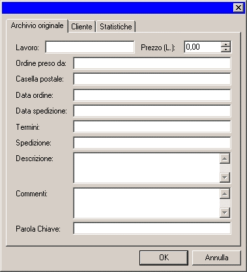Image resolution: width=247 pixels, height=272 pixels.
Task: Confirm with the OK button
Action: point(164,258)
